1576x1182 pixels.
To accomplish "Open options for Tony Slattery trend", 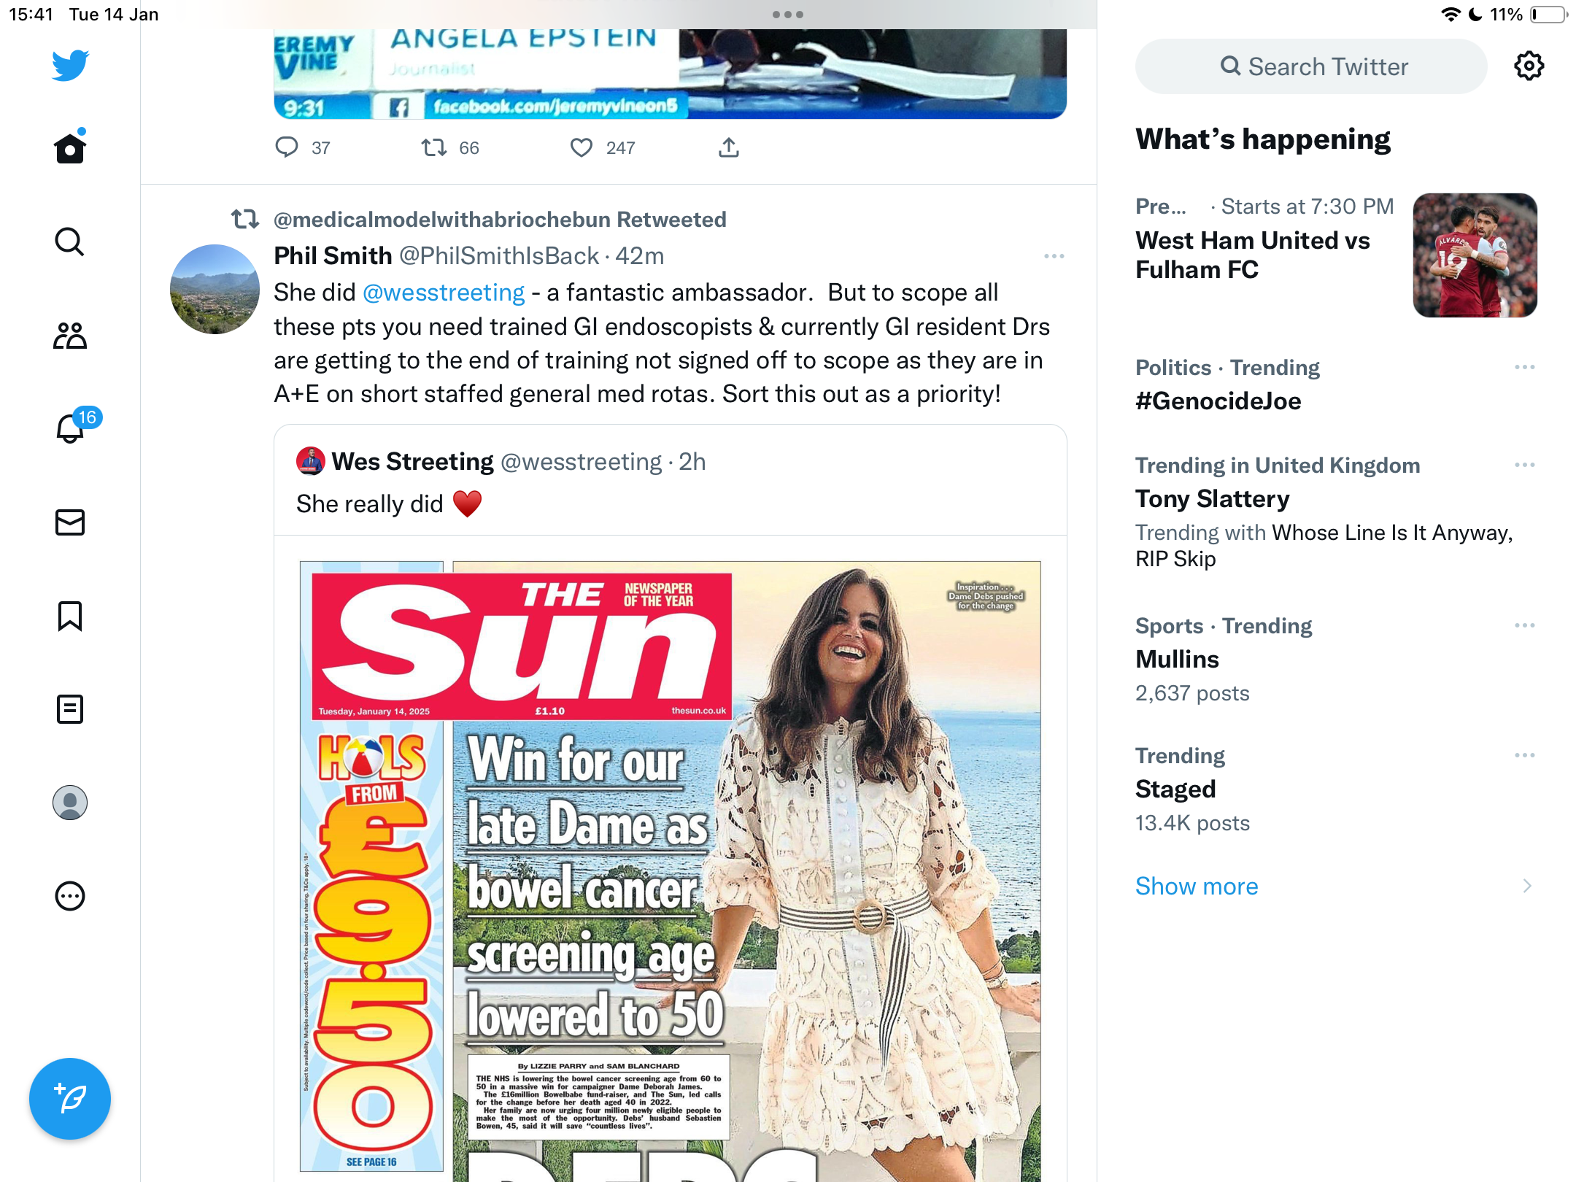I will click(1524, 465).
